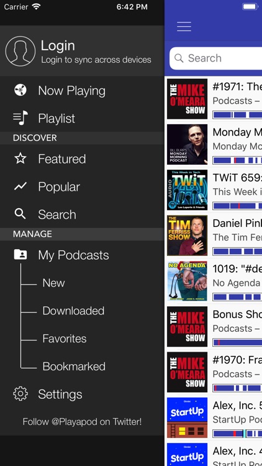262x466 pixels.
Task: Select Bookmarked under My Podcasts
Action: [74, 367]
